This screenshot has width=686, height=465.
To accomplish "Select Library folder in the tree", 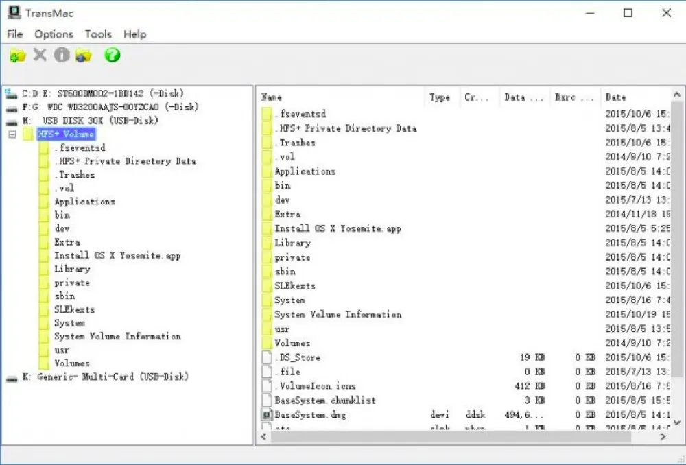I will [x=72, y=269].
